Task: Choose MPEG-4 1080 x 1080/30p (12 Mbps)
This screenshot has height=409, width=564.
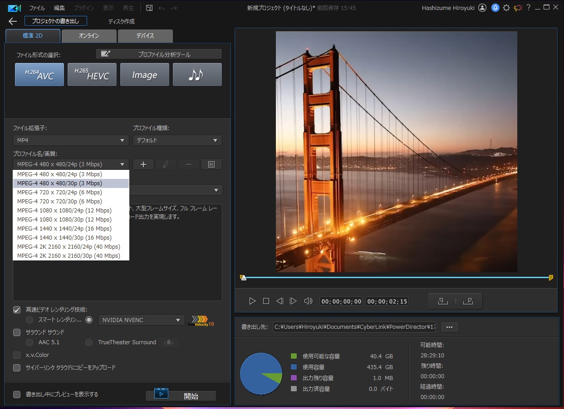Action: pyautogui.click(x=64, y=220)
